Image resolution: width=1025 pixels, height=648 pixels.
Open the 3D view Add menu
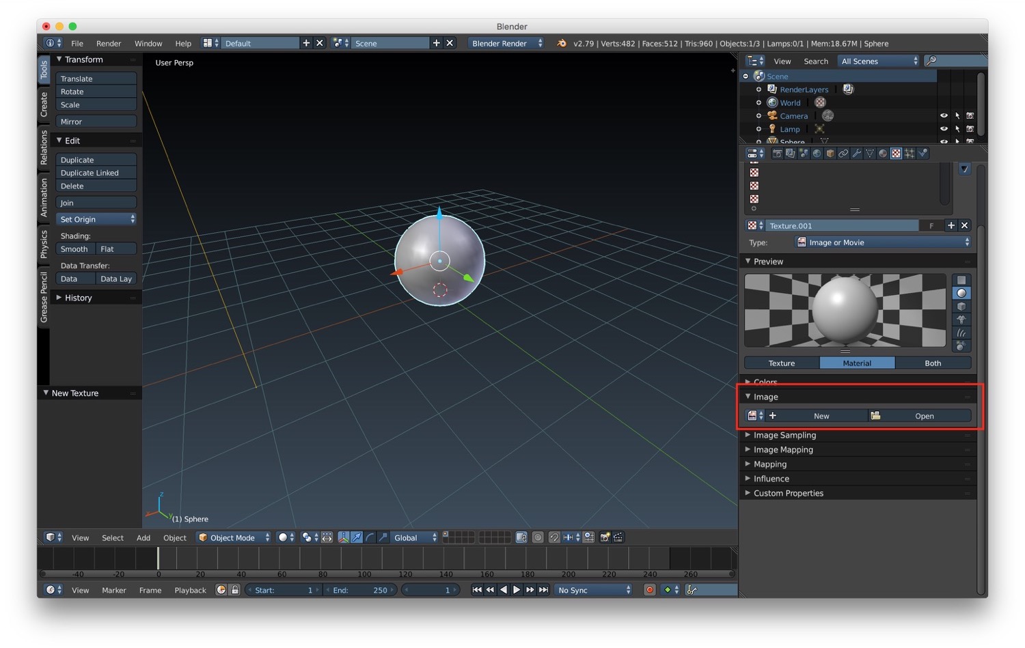click(x=143, y=537)
